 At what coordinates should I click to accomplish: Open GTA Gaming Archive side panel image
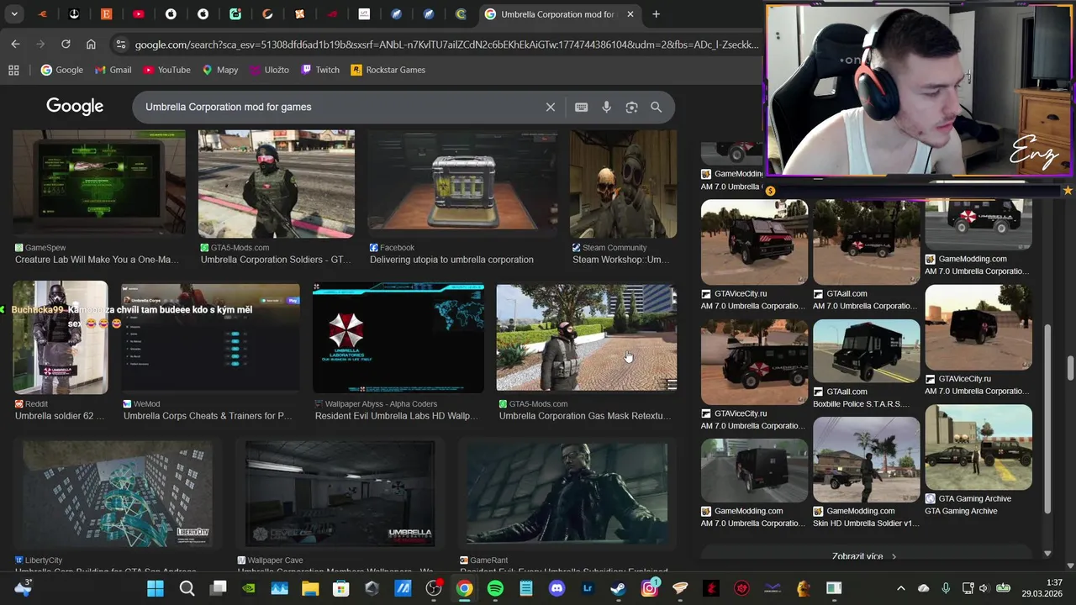point(978,447)
